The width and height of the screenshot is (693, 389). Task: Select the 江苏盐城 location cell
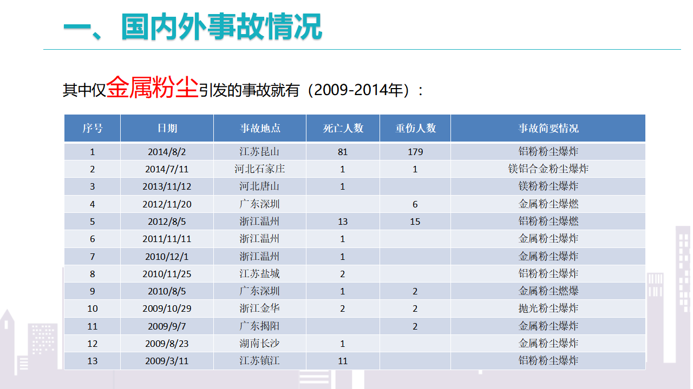click(260, 274)
